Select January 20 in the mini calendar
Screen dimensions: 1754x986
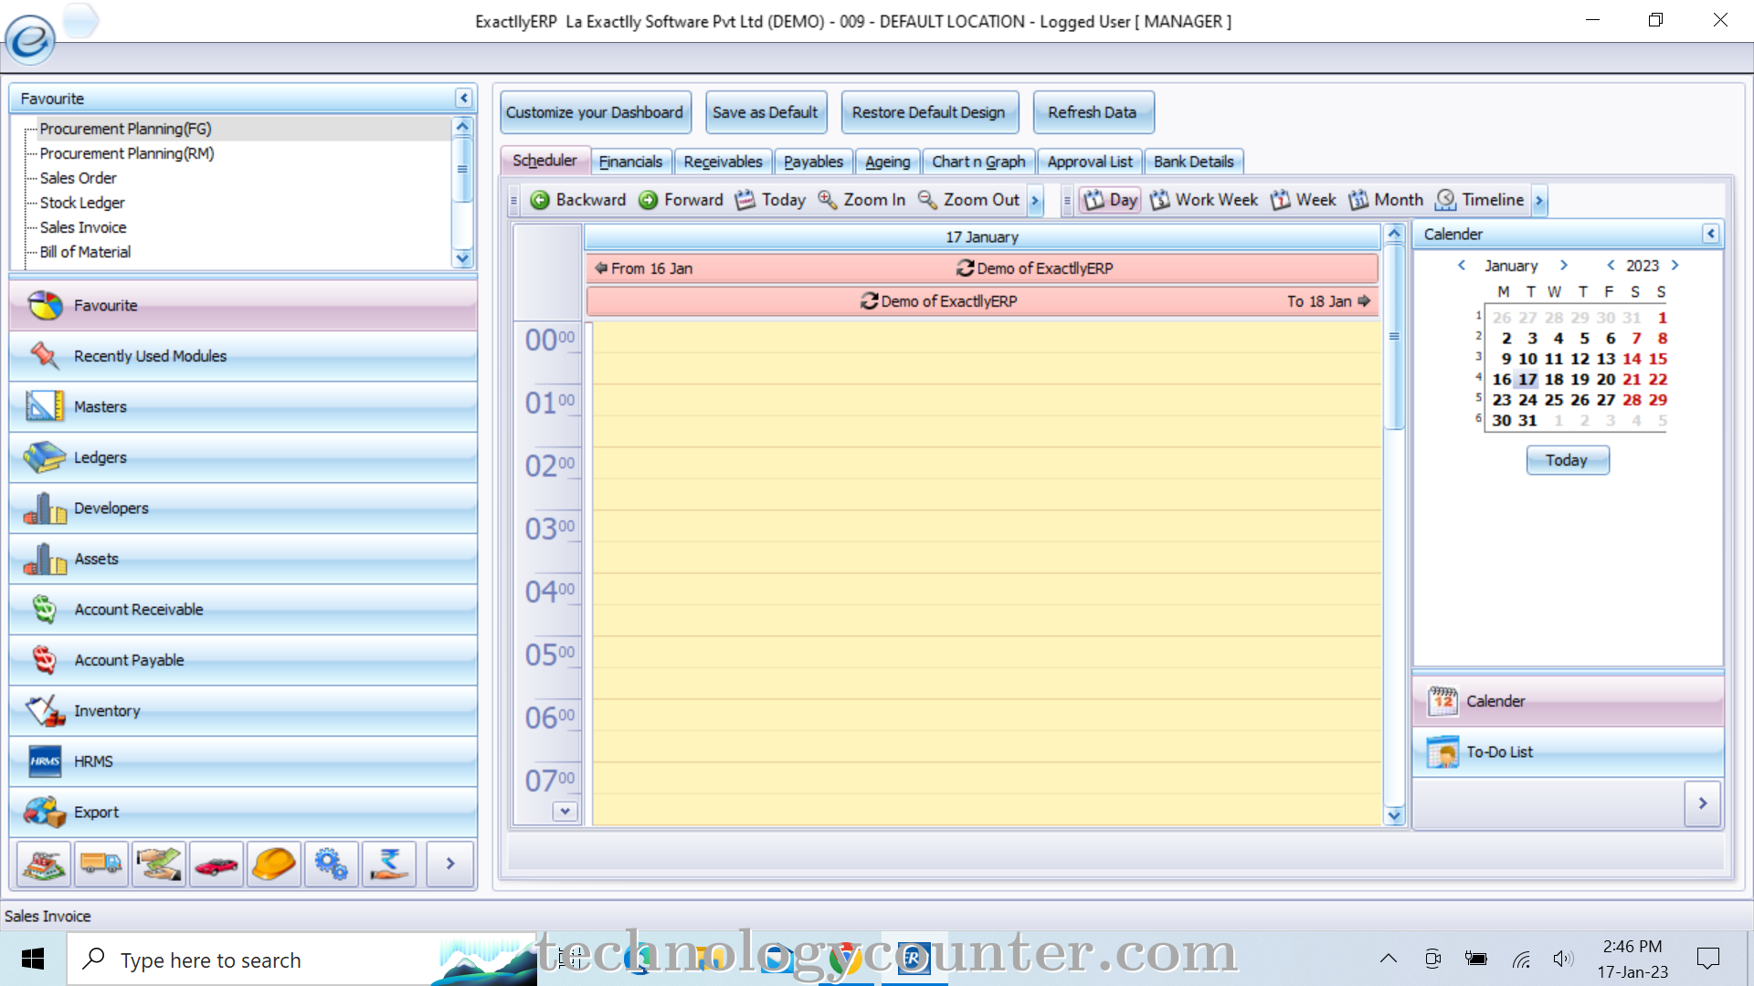click(x=1605, y=379)
